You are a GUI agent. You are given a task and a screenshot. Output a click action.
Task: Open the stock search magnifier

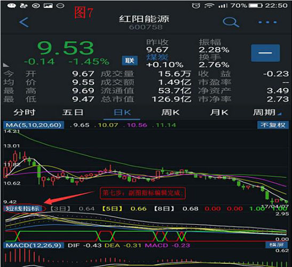coord(231,22)
